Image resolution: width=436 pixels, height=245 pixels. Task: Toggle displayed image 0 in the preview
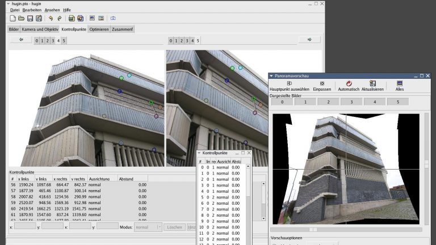tap(282, 102)
